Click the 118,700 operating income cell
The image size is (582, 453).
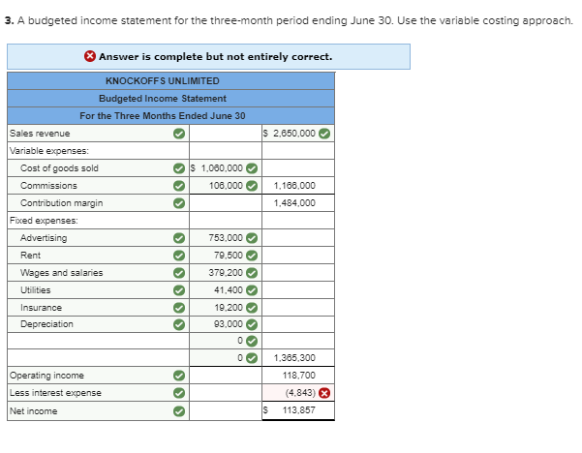tap(299, 376)
